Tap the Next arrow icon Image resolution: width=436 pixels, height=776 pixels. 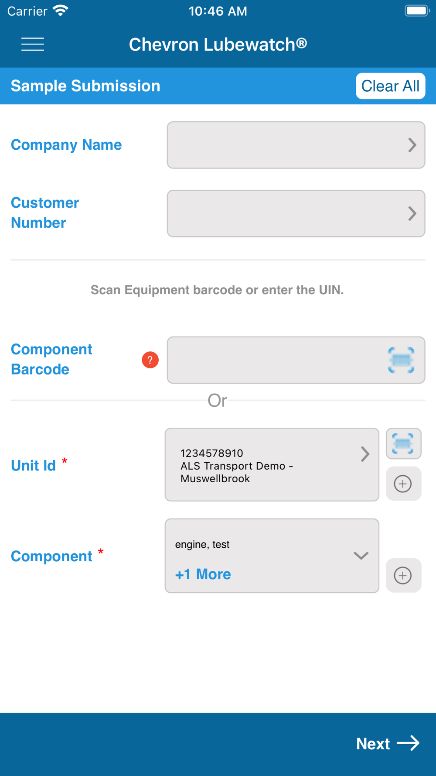(409, 743)
